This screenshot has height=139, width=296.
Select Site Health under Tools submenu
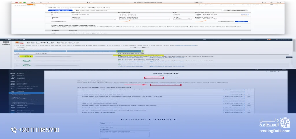(18, 99)
